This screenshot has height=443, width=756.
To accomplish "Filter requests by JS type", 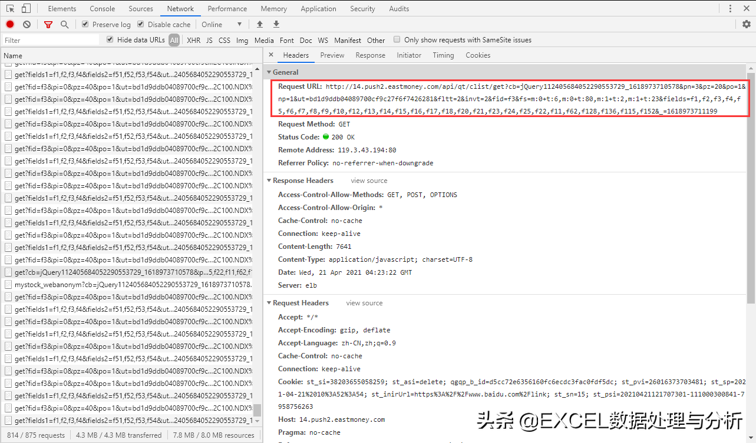I will click(x=209, y=40).
